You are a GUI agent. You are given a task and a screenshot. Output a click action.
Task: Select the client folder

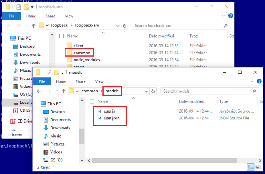[x=78, y=46]
